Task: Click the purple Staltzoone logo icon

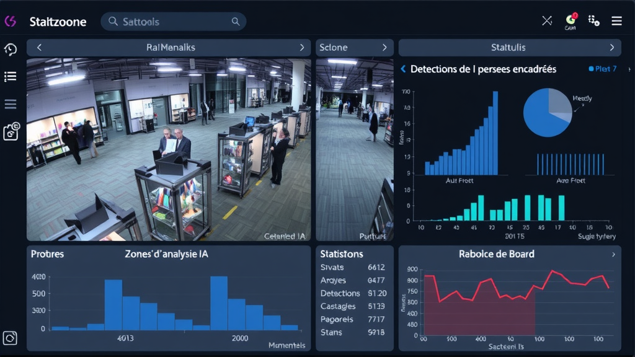Action: coord(10,22)
